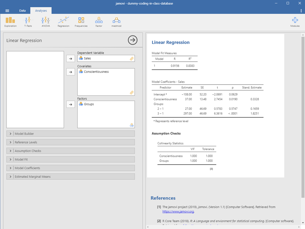Click arrow to assign Dependent Variable
The image size is (305, 229).
(x=70, y=59)
